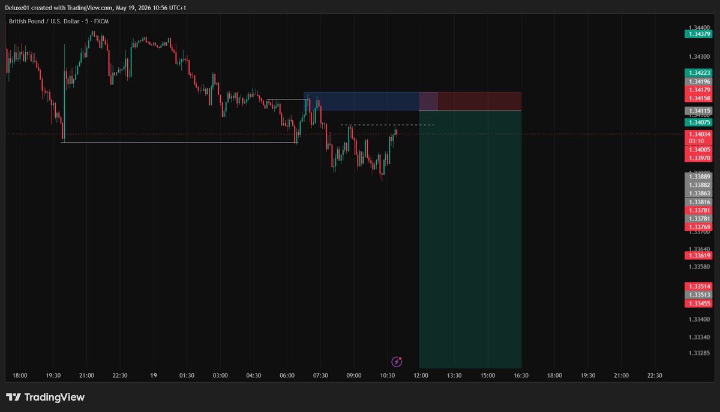The height and width of the screenshot is (412, 720).
Task: Click the gray 1.33816 price label
Action: pos(698,202)
